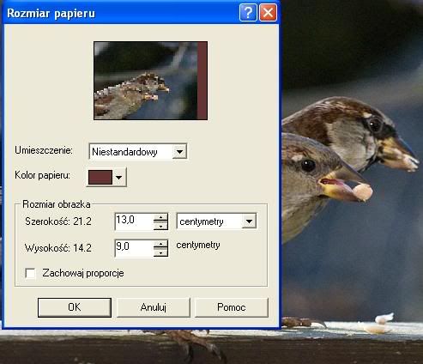Open the paper color picker arrow
Viewport: 423px width, 364px height.
click(x=118, y=178)
